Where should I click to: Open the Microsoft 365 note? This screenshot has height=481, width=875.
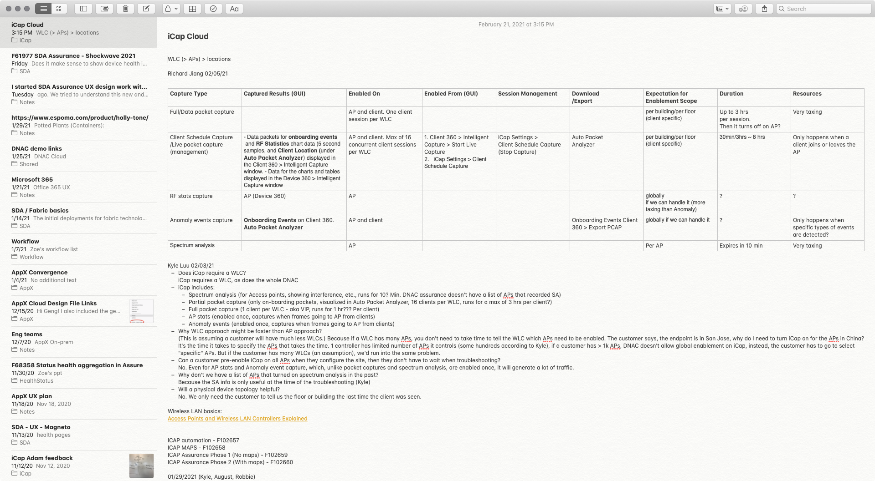[x=78, y=187]
